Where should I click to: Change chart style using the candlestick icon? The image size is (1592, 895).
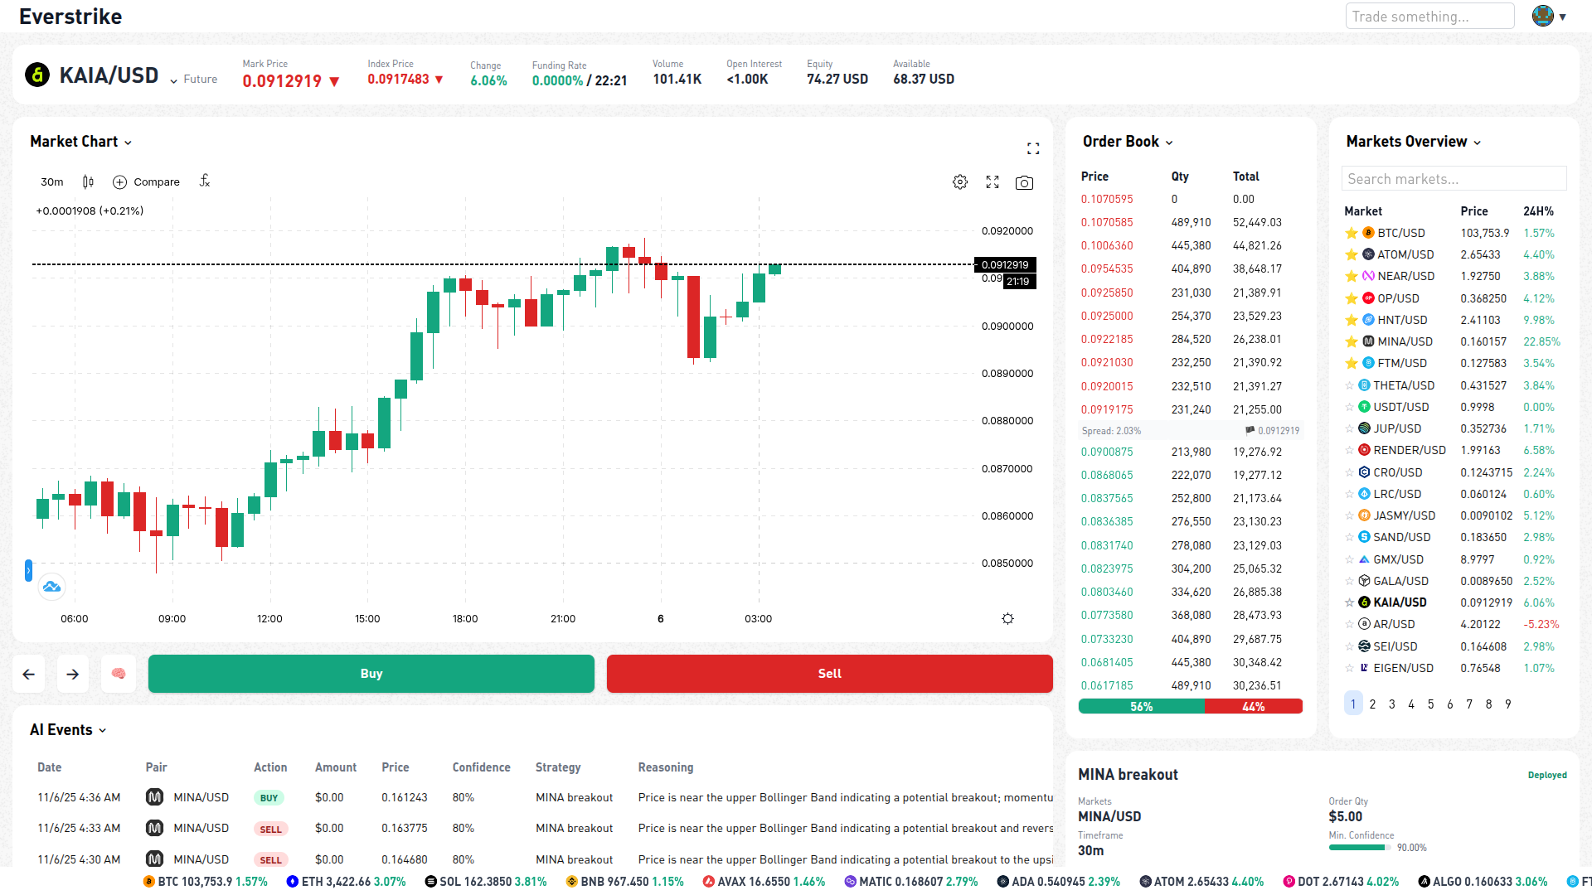pyautogui.click(x=87, y=181)
